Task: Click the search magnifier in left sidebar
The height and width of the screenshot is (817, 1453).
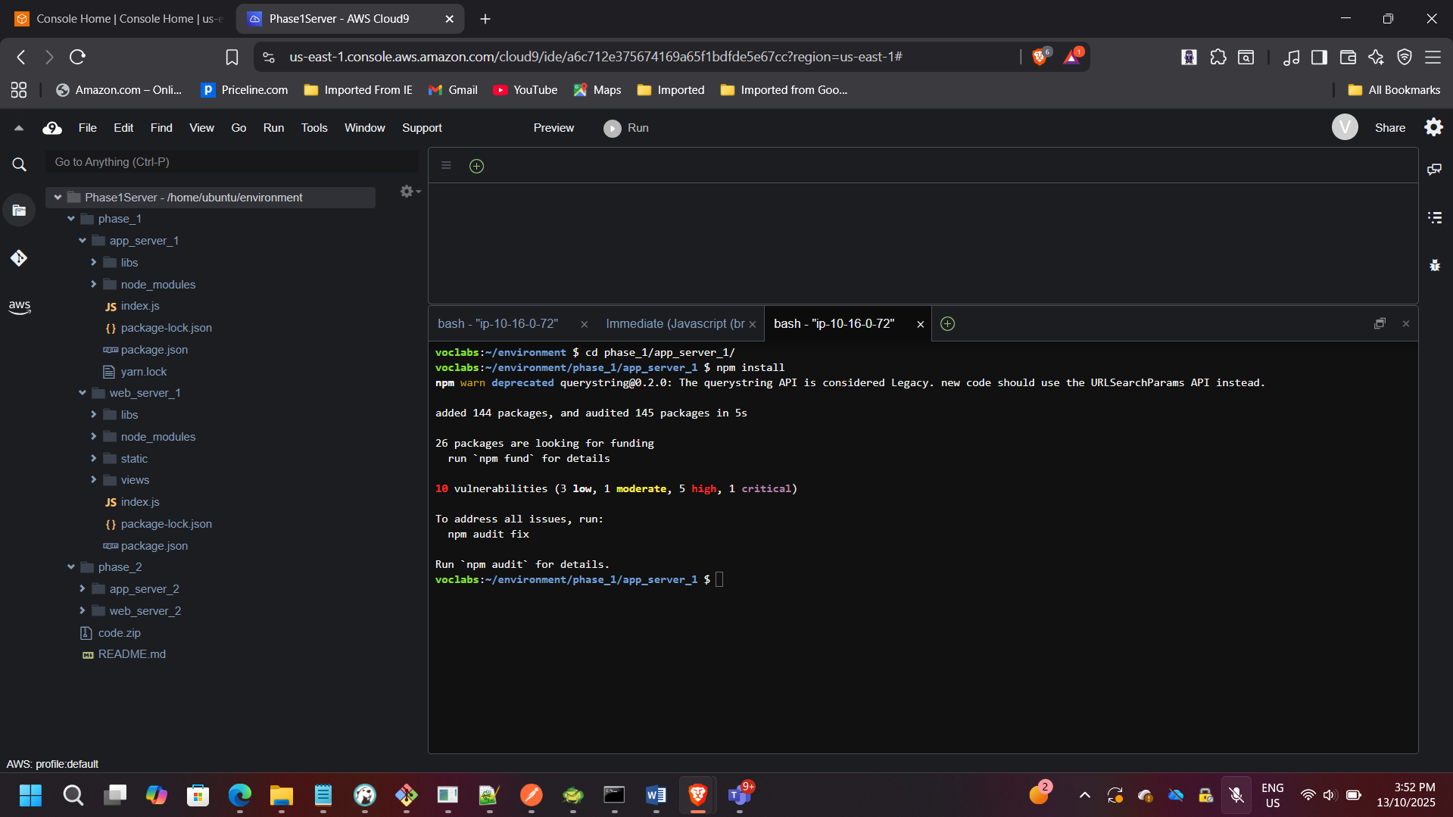Action: coord(19,164)
